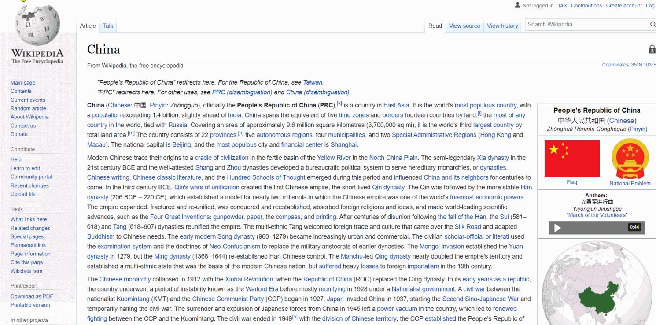
Task: Open the Contributions link in the top bar
Action: click(x=586, y=6)
